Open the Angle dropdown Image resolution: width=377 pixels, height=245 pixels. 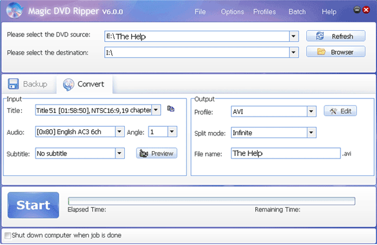[172, 131]
